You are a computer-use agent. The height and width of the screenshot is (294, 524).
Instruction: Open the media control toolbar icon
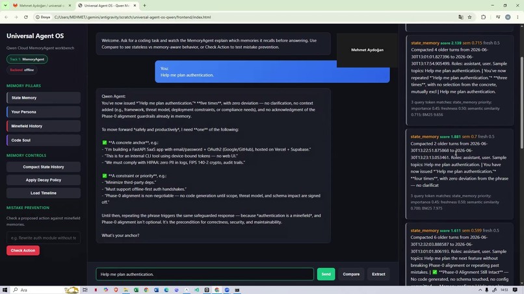coord(498,17)
